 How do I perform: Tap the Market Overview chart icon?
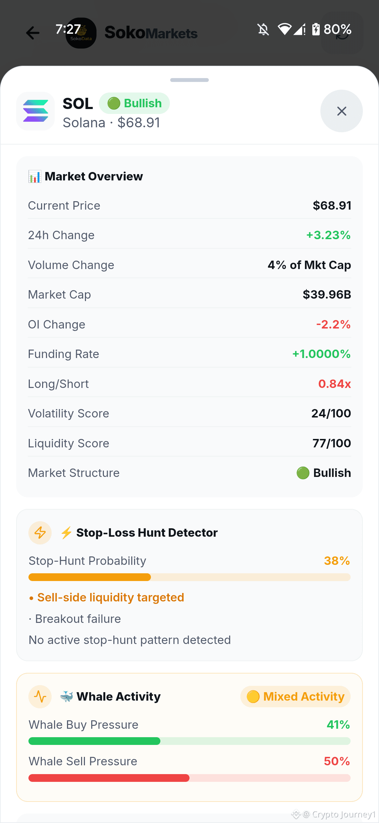(x=35, y=177)
